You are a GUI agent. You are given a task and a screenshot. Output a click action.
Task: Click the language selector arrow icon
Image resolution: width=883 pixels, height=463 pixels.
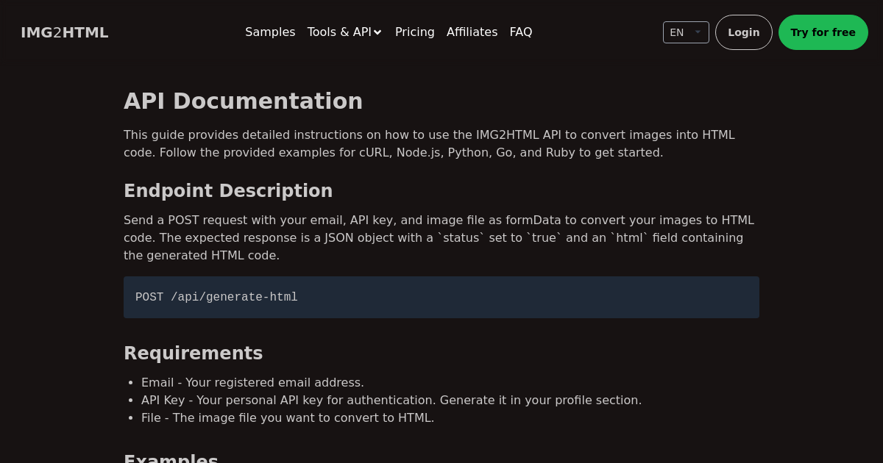698,32
